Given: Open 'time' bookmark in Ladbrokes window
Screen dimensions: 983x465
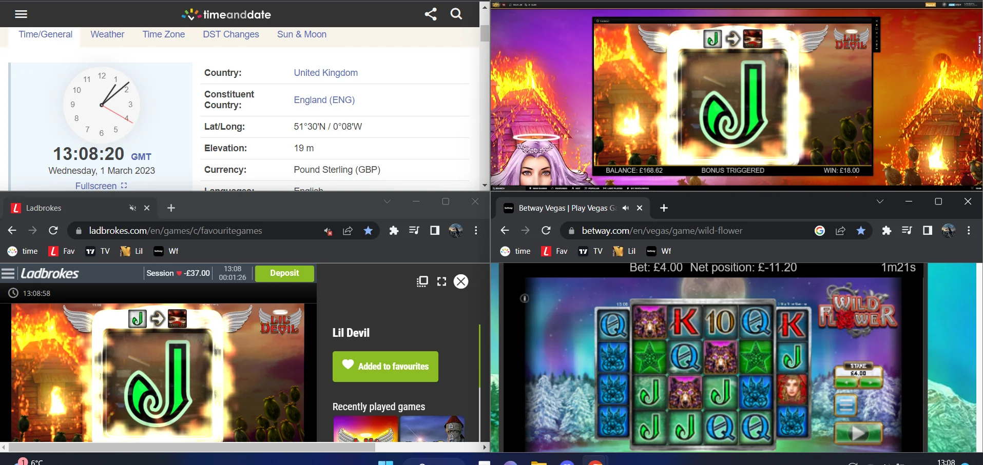Looking at the screenshot, I should click(x=23, y=251).
